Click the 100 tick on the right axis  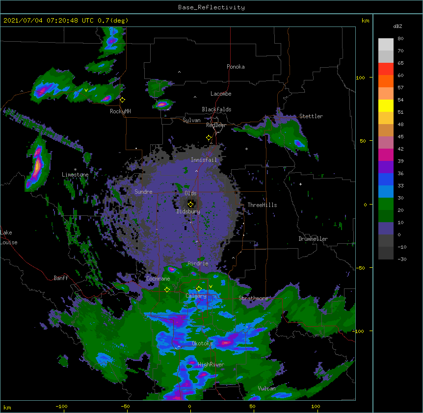360,77
